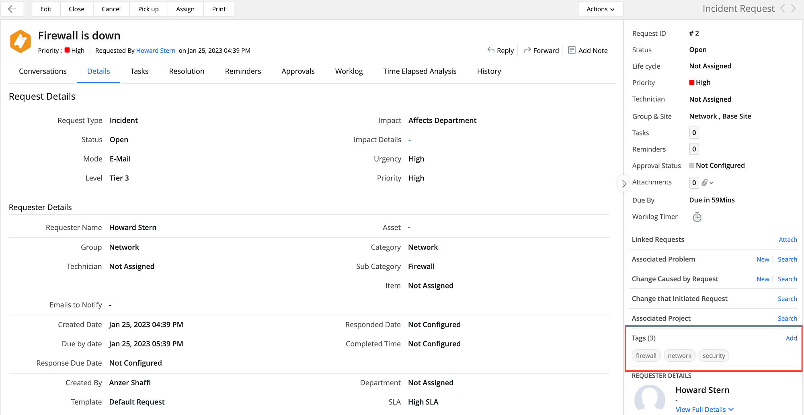Image resolution: width=804 pixels, height=415 pixels.
Task: Select the firewall tag
Action: (646, 356)
